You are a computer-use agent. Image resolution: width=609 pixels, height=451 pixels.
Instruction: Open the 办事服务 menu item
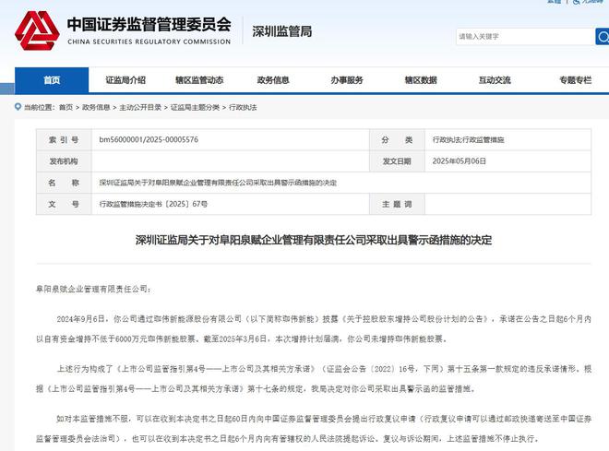[x=347, y=80]
